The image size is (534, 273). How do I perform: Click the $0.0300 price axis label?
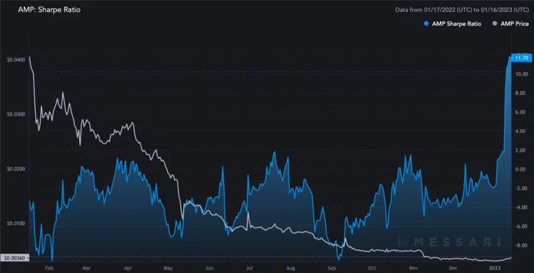[x=16, y=114]
